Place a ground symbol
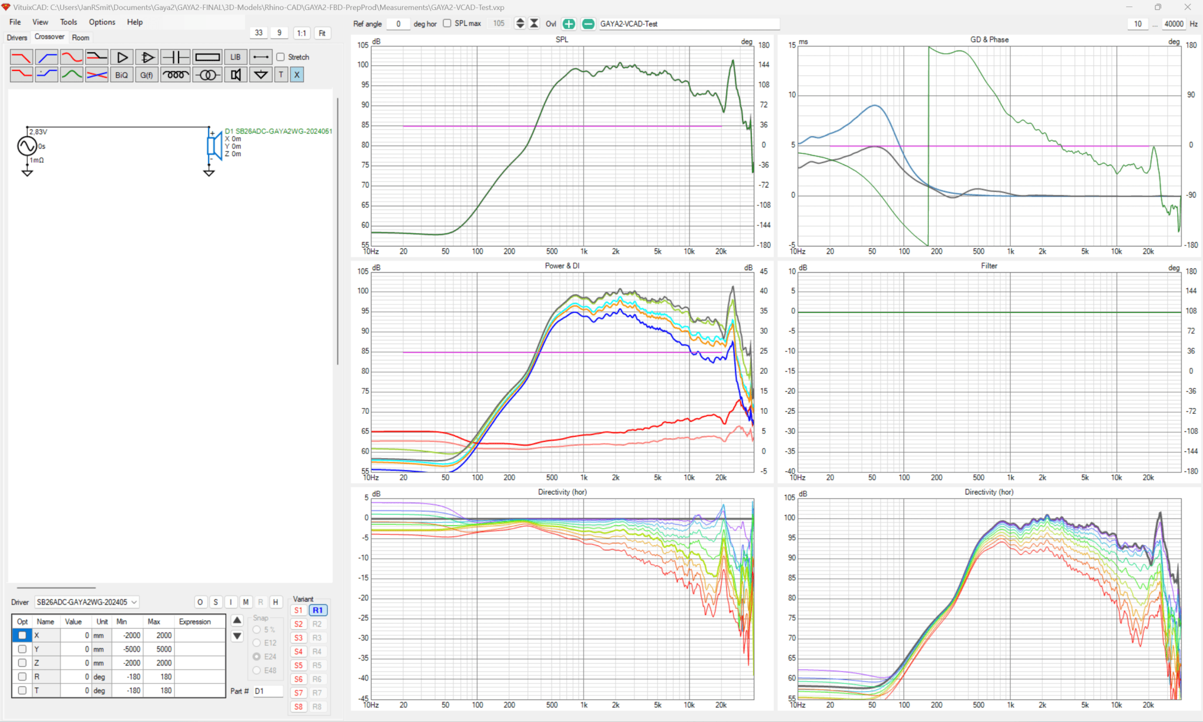This screenshot has width=1203, height=722. [261, 75]
